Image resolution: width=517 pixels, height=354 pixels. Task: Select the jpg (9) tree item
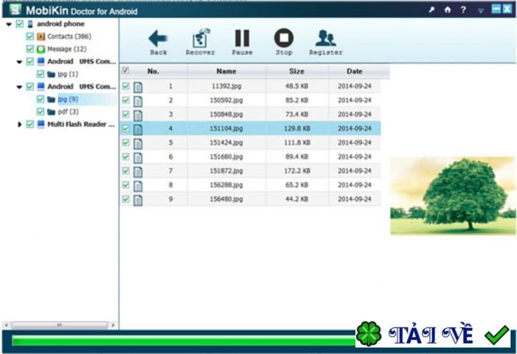click(68, 99)
